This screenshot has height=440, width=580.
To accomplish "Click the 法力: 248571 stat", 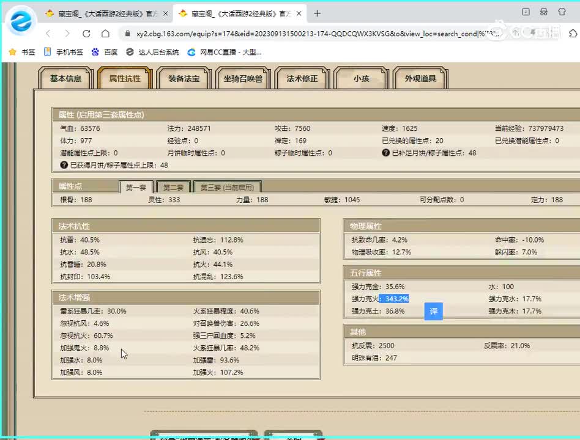I will click(x=189, y=128).
